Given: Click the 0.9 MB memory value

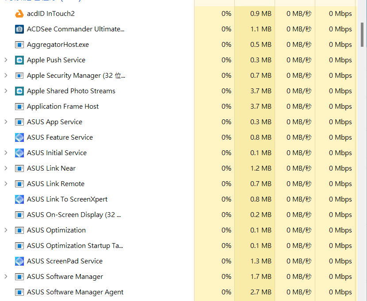Looking at the screenshot, I should coord(261,14).
